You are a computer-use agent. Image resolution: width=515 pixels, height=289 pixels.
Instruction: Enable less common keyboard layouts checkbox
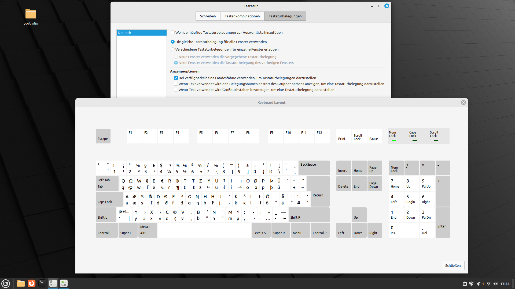pos(173,32)
